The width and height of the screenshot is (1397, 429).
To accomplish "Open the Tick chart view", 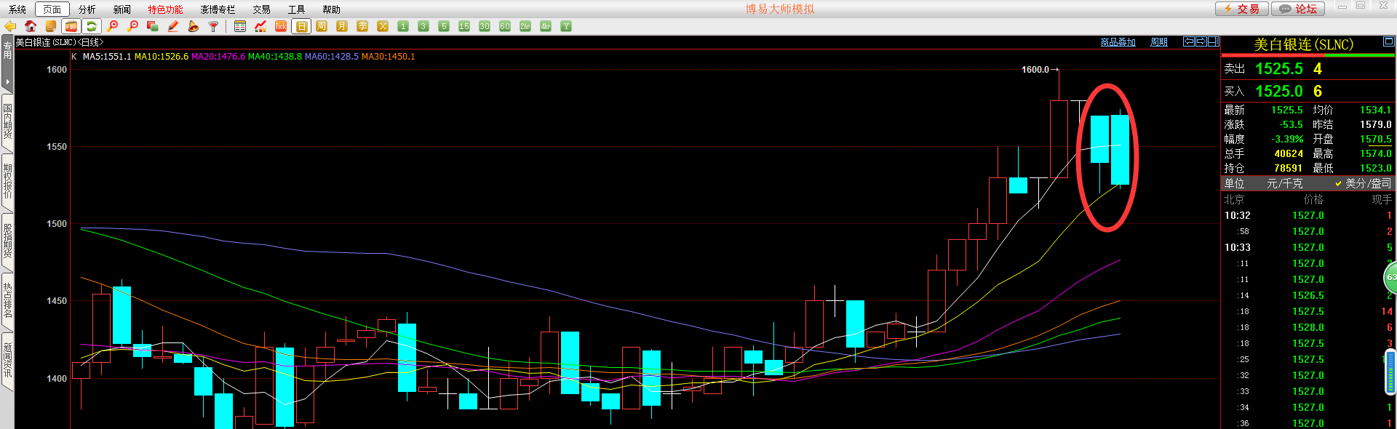I will coord(281,26).
